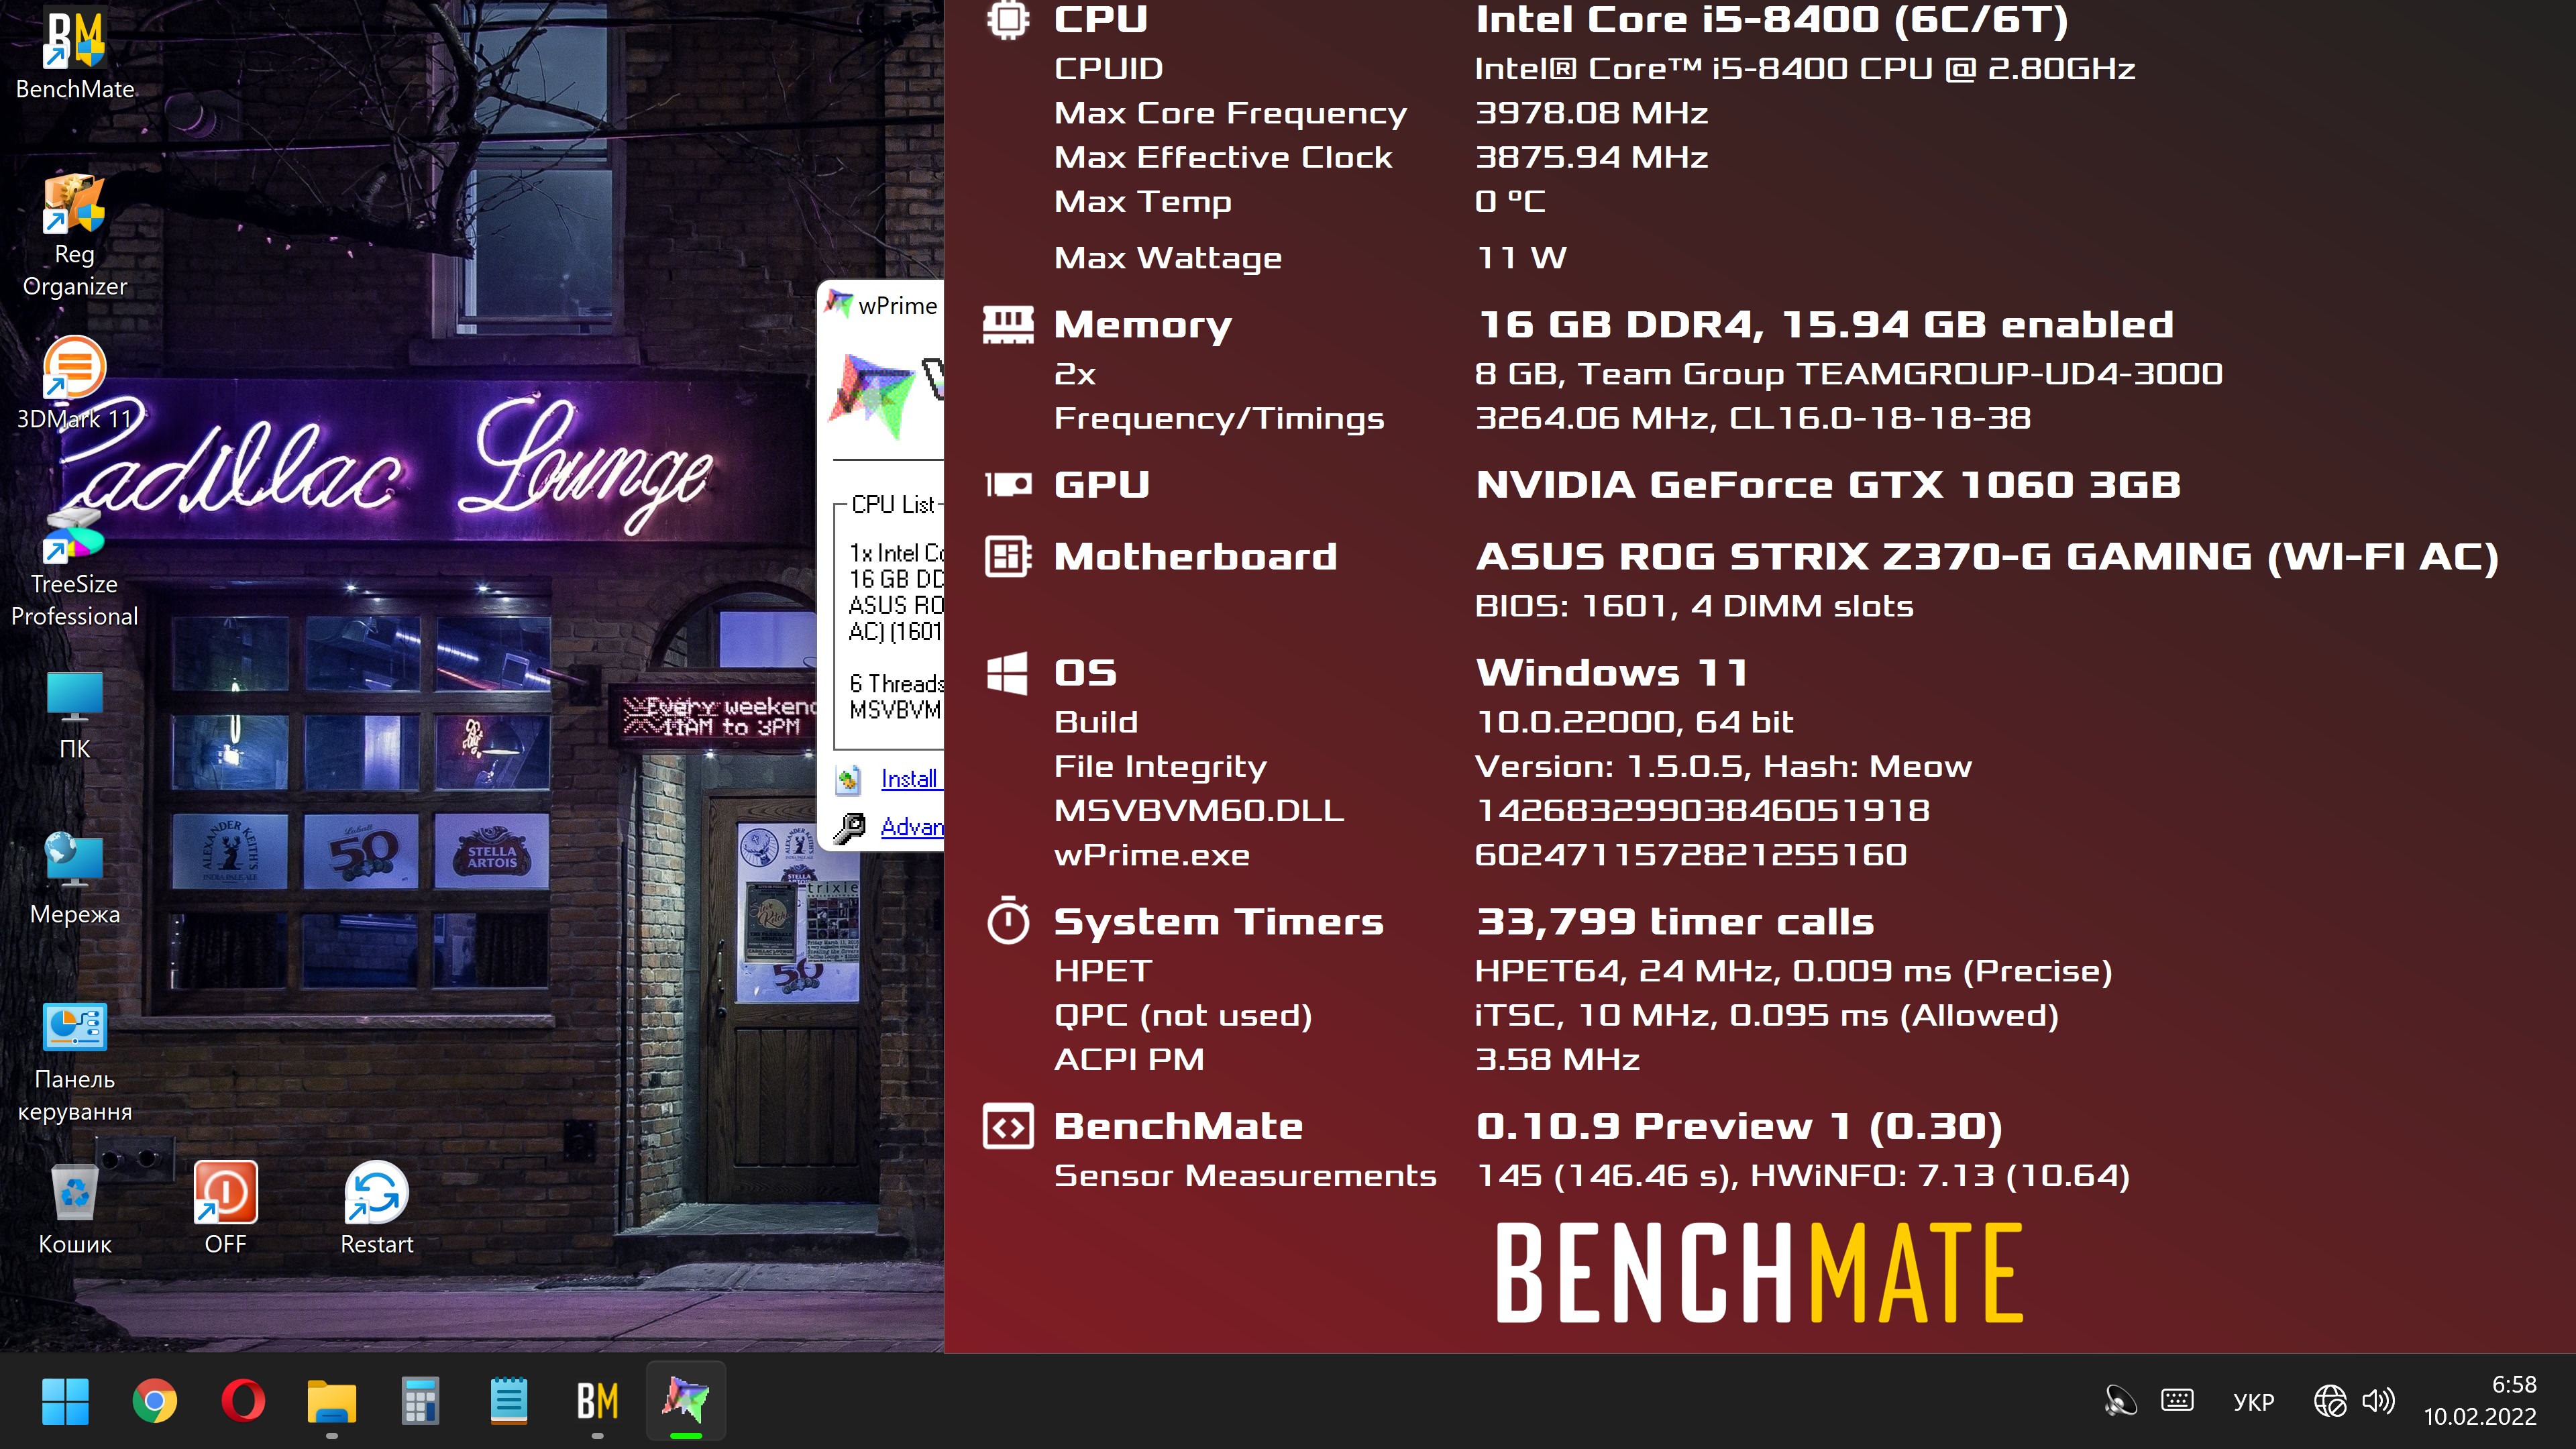Click the Intel Core i5-8400 (6C/6T) heading
This screenshot has height=1449, width=2576.
[x=1772, y=20]
